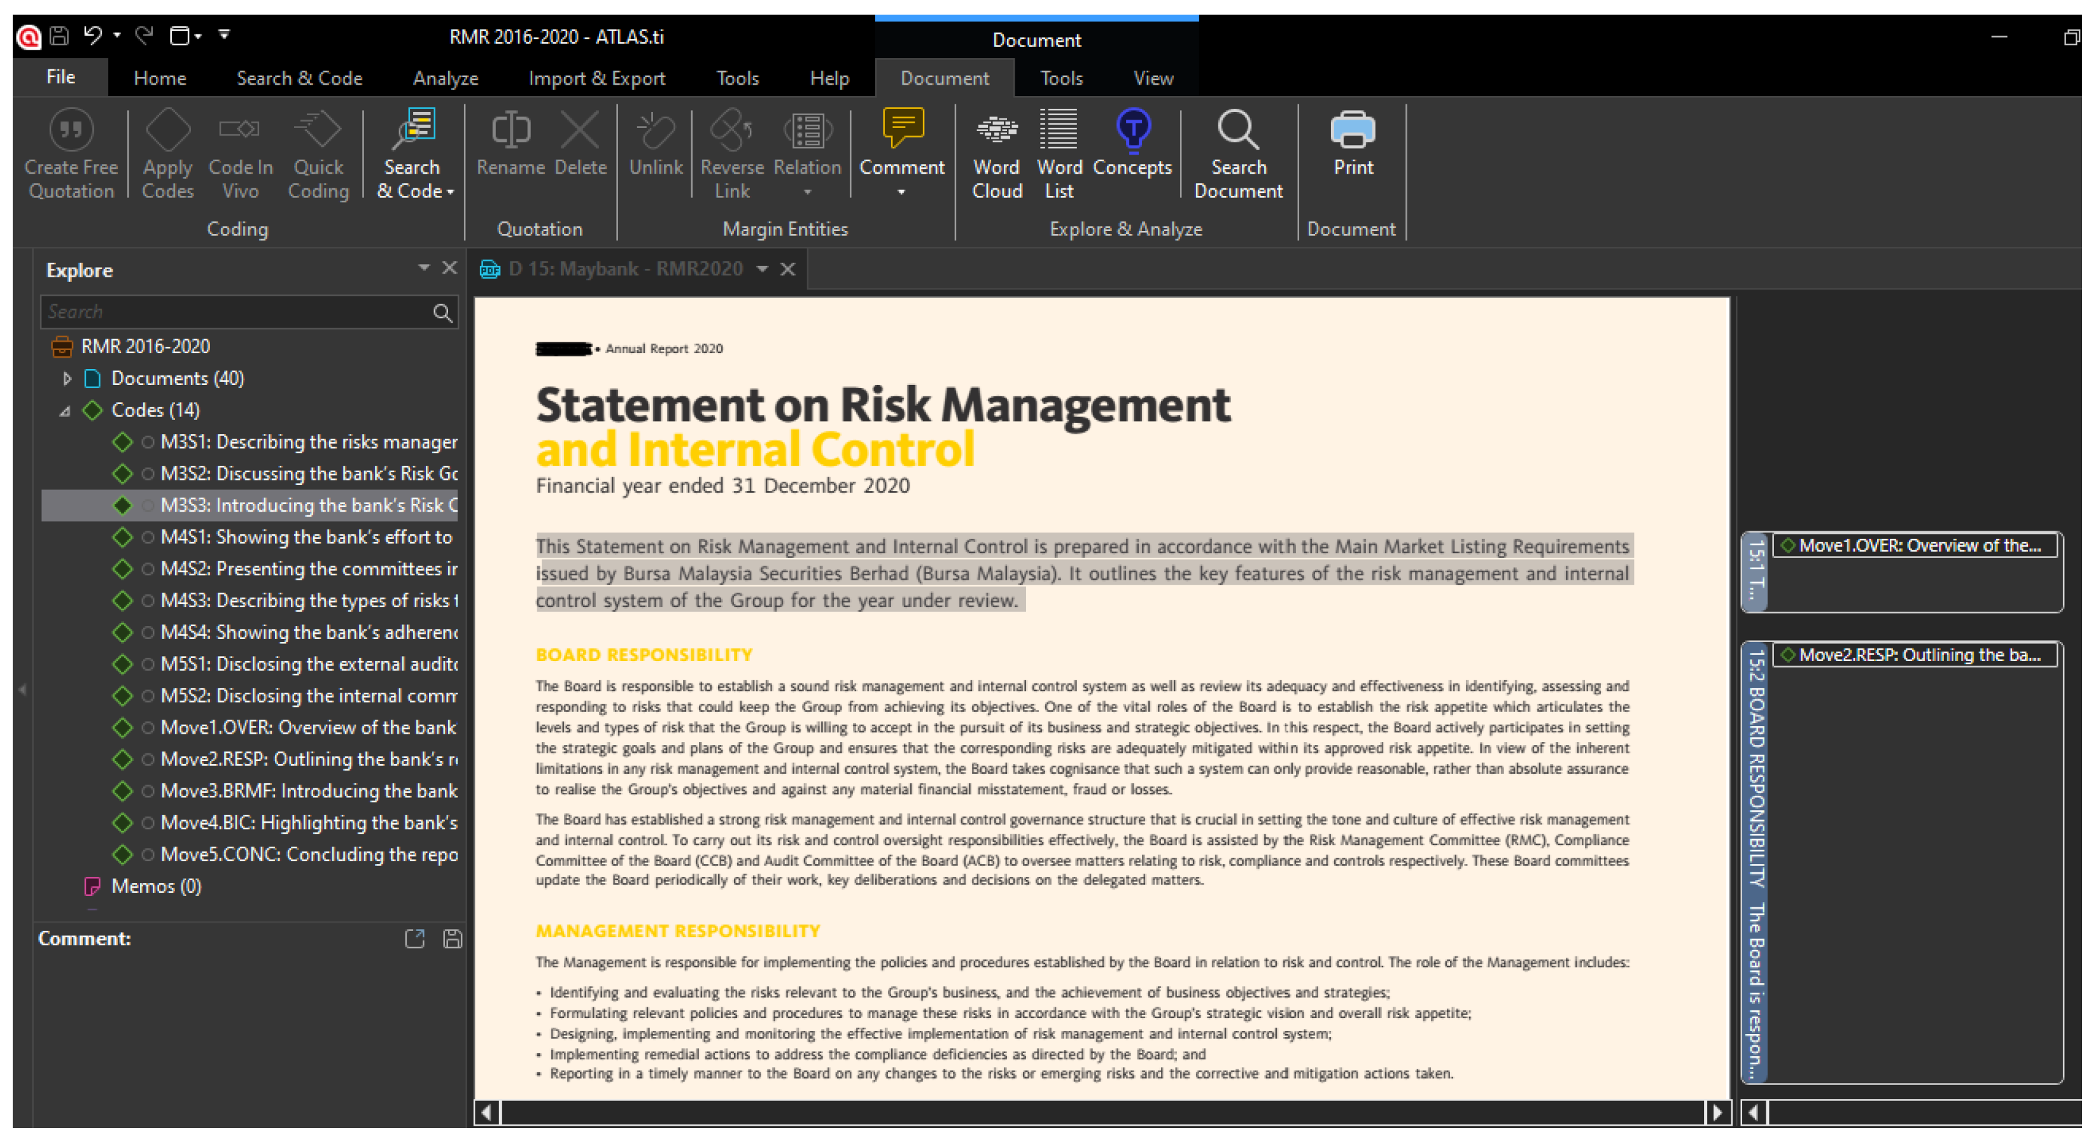Switch to the Analyze ribbon tab

pyautogui.click(x=445, y=79)
